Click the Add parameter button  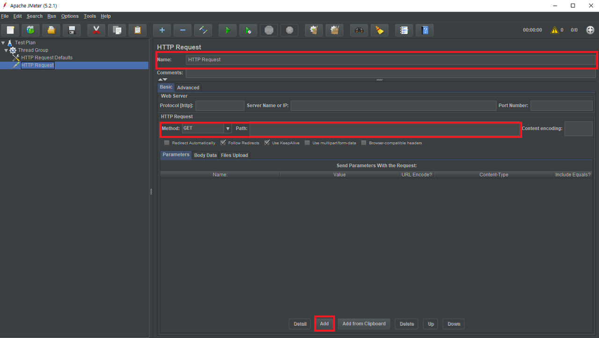[324, 323]
